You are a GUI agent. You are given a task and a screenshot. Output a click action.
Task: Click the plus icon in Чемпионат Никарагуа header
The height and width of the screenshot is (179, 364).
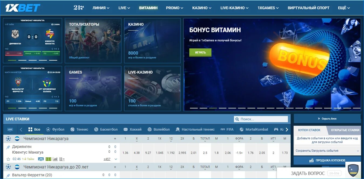click(115, 138)
